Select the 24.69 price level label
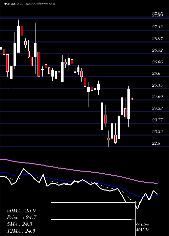This screenshot has width=169, height=236. 157,97
